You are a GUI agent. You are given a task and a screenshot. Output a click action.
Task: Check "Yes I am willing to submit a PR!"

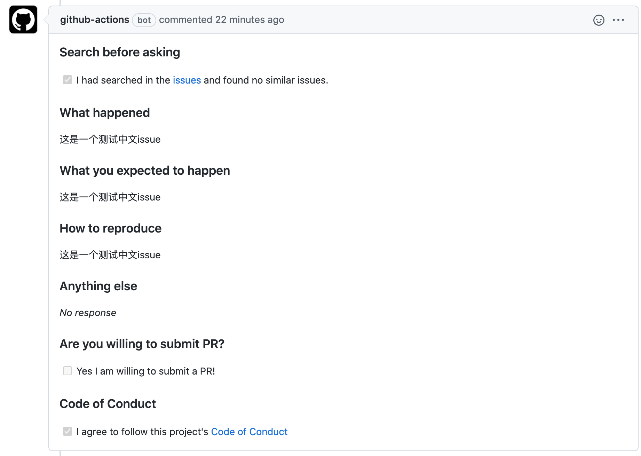68,371
